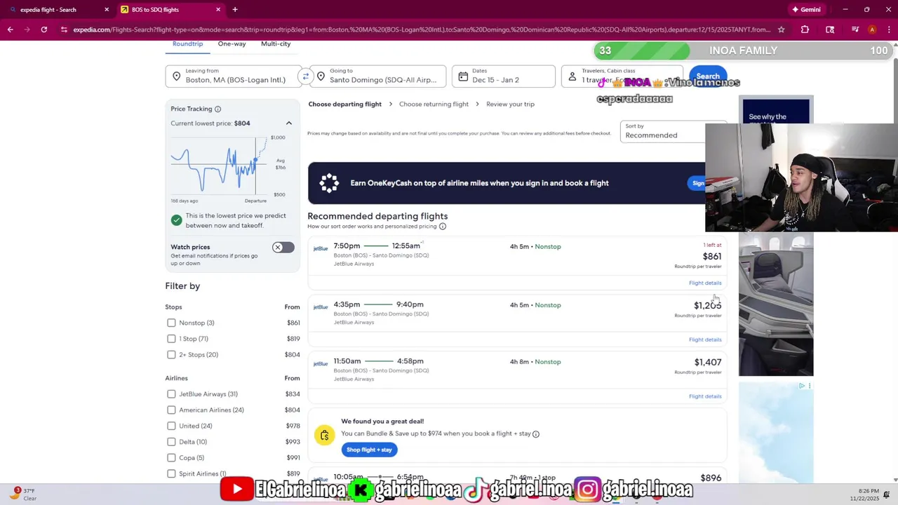The height and width of the screenshot is (505, 898).
Task: Open the site information icon in address bar
Action: coord(64,29)
